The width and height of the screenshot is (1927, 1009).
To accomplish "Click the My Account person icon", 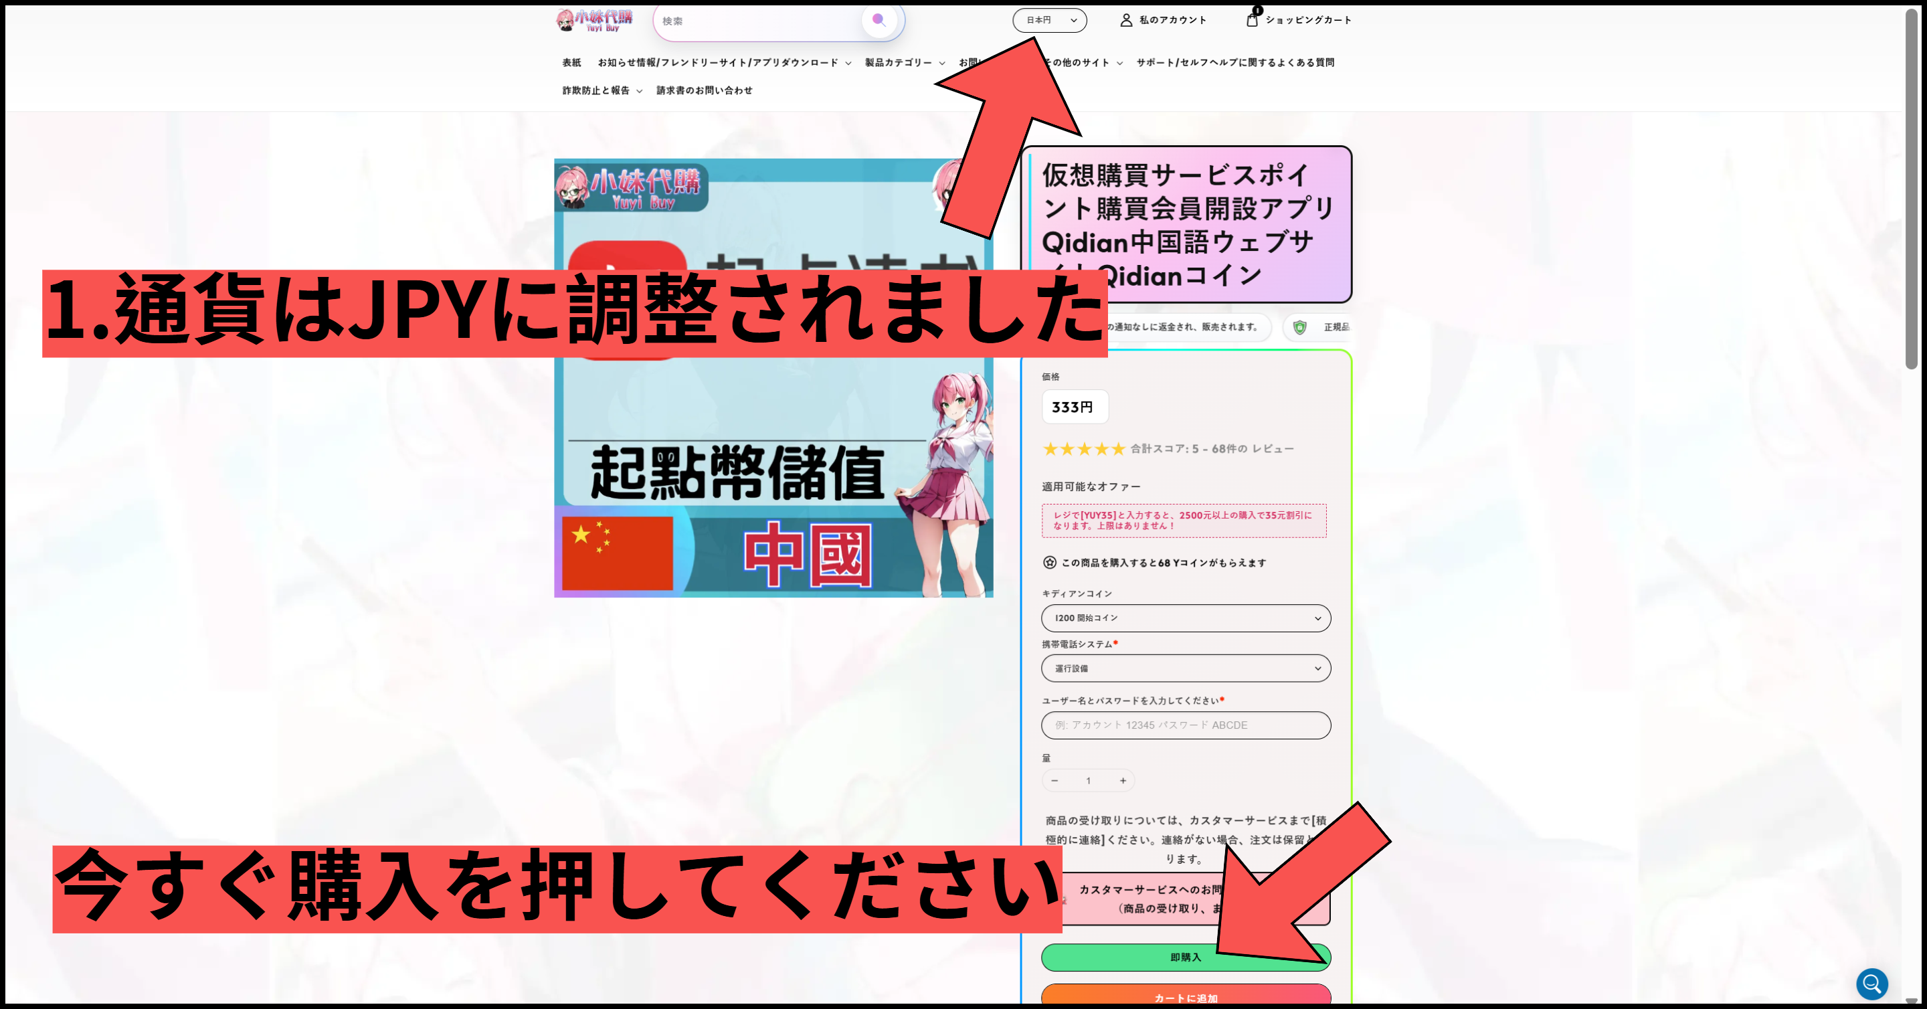I will [x=1126, y=20].
